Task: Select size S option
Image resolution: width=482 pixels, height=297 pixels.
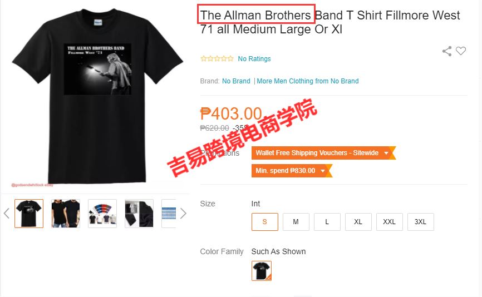Action: pos(265,222)
